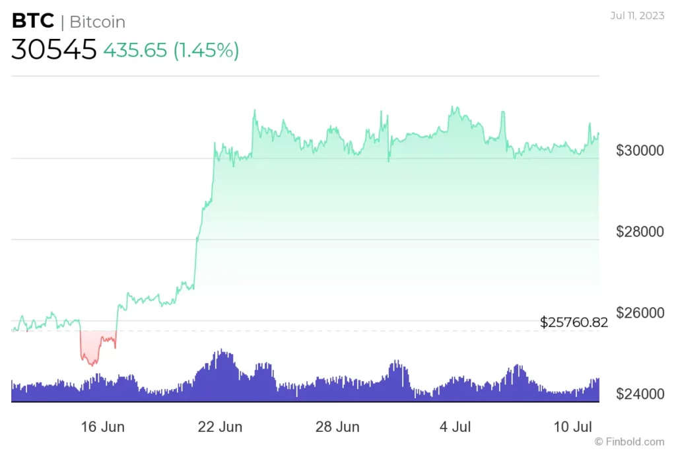676x451 pixels.
Task: Click the 435.65 (1.45%) change value
Action: click(x=171, y=50)
